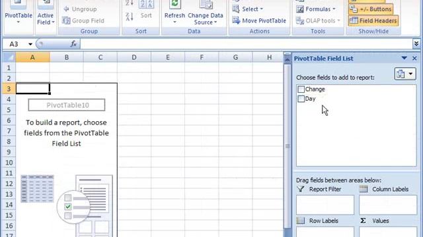This screenshot has width=423, height=237.
Task: Click the Refresh icon
Action: pyautogui.click(x=174, y=5)
